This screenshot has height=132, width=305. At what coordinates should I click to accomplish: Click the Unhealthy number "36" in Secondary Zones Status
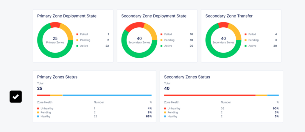click(x=222, y=109)
